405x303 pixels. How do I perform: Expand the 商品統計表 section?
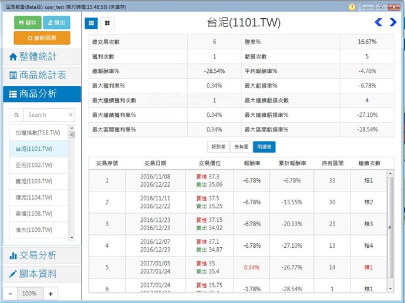[42, 75]
